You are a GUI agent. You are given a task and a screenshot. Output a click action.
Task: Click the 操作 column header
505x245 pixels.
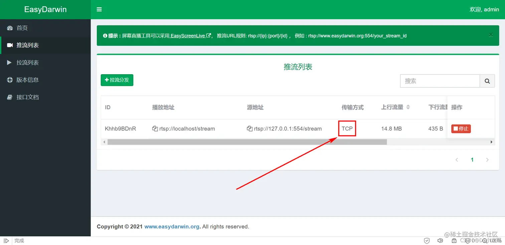pos(457,107)
